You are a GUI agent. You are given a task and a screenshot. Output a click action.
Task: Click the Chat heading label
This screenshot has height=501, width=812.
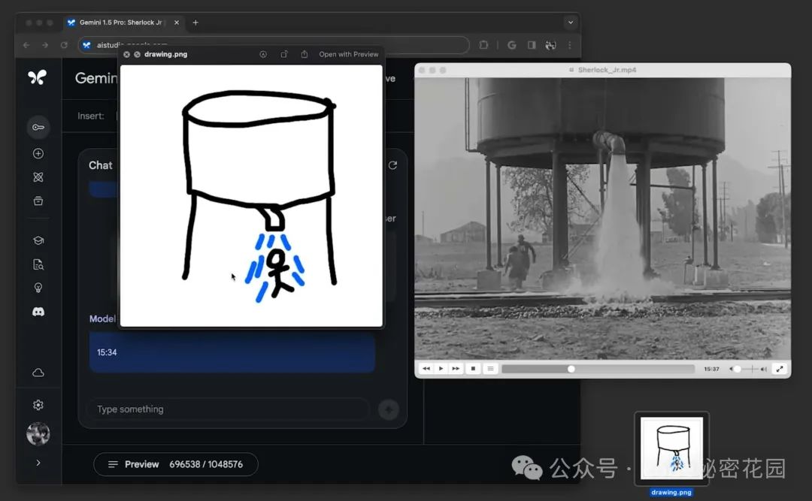point(101,165)
